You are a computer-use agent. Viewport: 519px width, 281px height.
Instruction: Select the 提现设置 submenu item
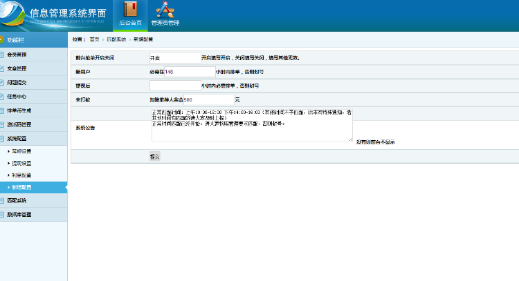[x=21, y=163]
